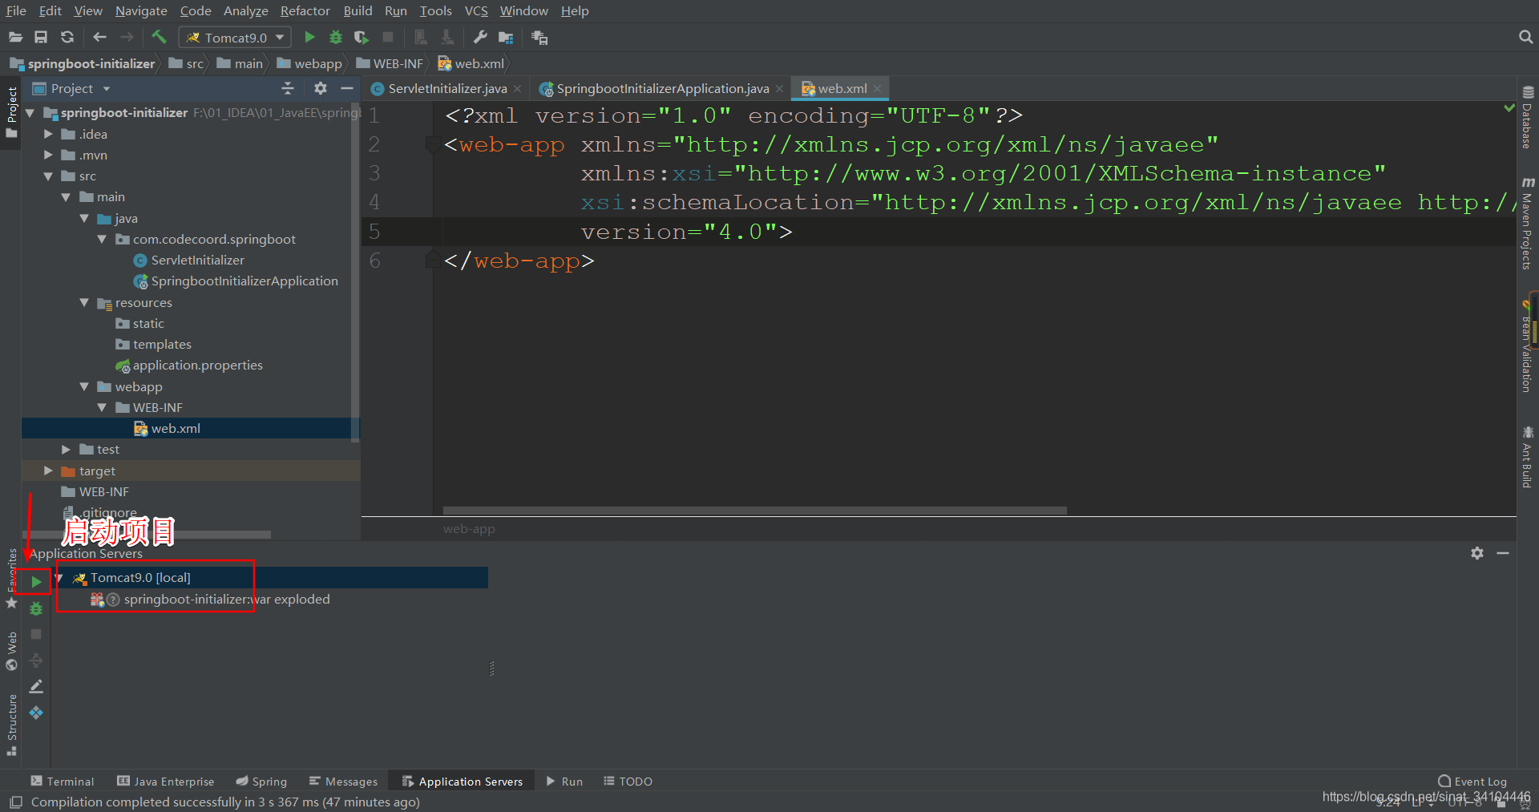
Task: Click the Search Everywhere magnifier icon
Action: 1525,37
